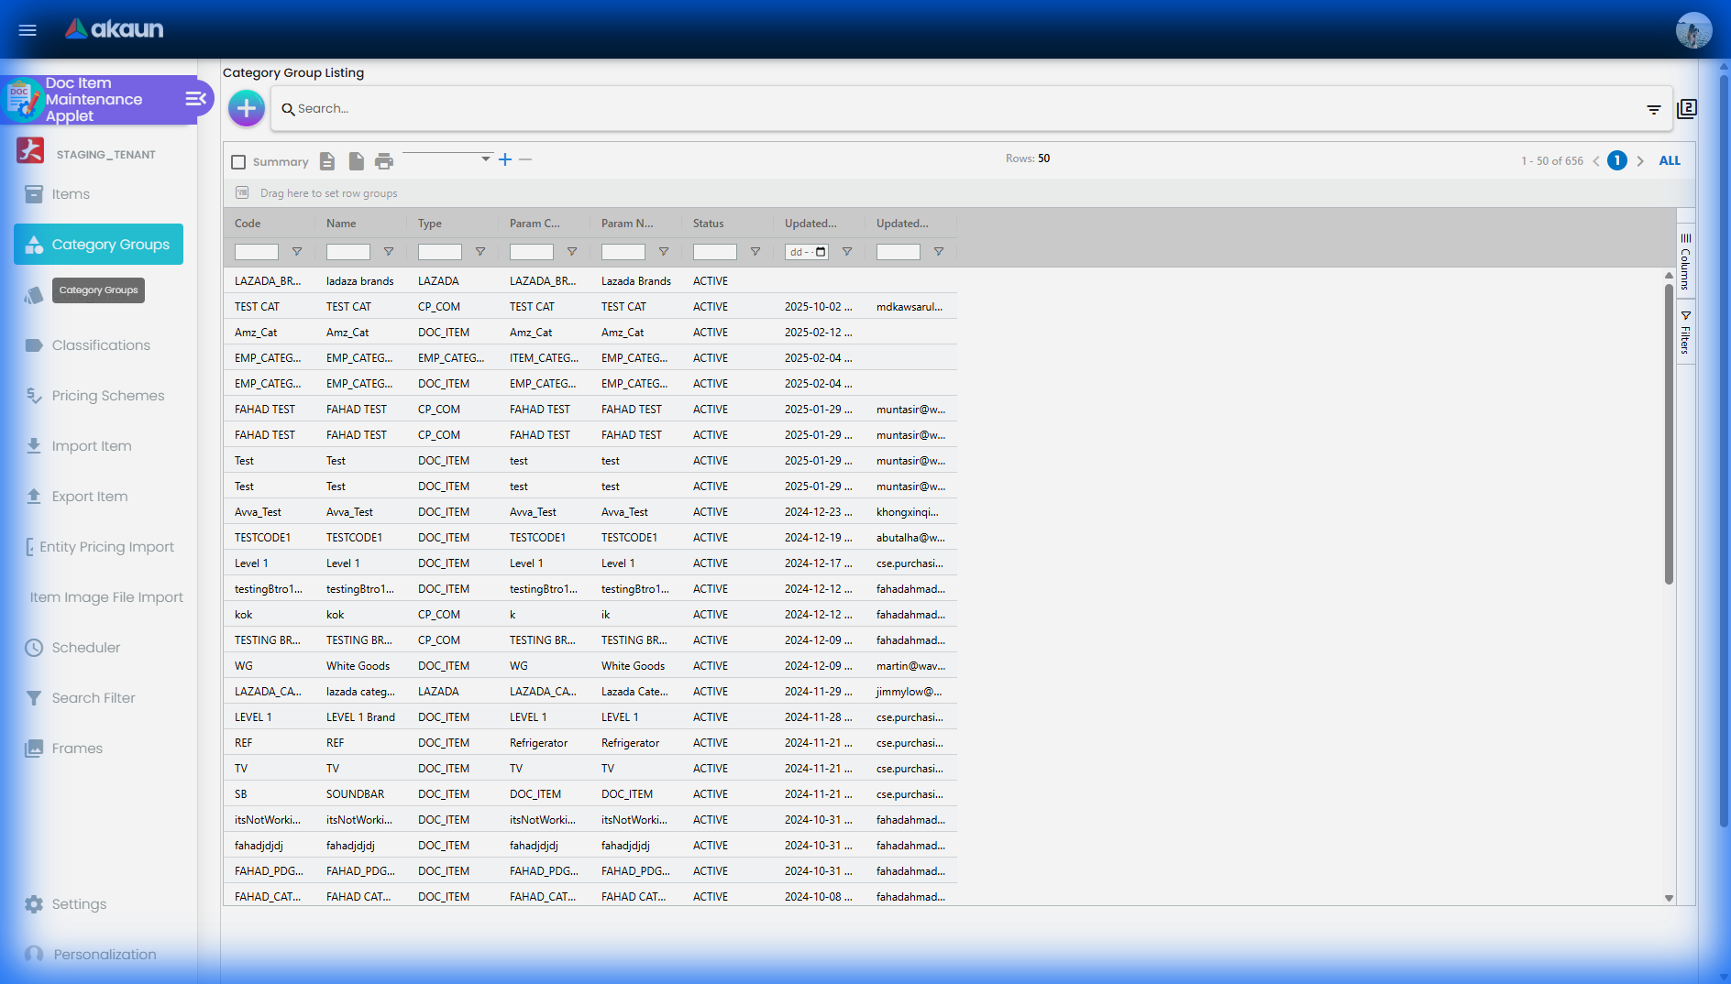The image size is (1731, 984).
Task: Click the ALL pagination link
Action: [x=1670, y=160]
